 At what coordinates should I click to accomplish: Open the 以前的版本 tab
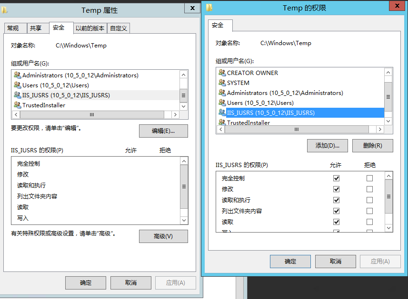90,28
